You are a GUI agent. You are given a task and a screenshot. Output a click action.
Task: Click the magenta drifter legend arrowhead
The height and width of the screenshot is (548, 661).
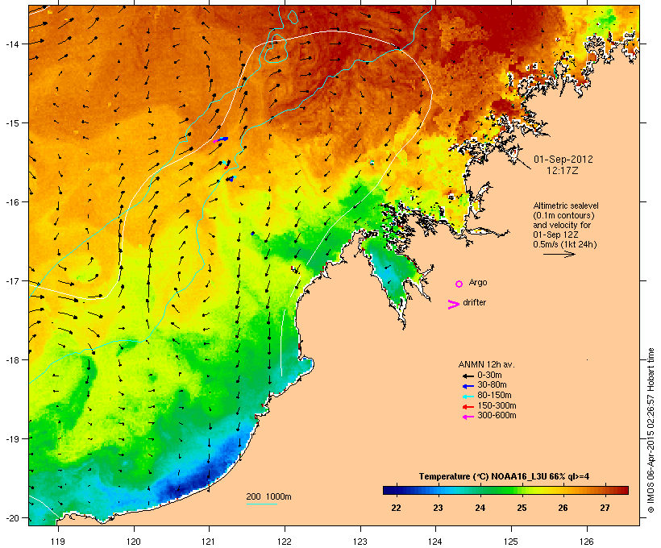point(454,305)
